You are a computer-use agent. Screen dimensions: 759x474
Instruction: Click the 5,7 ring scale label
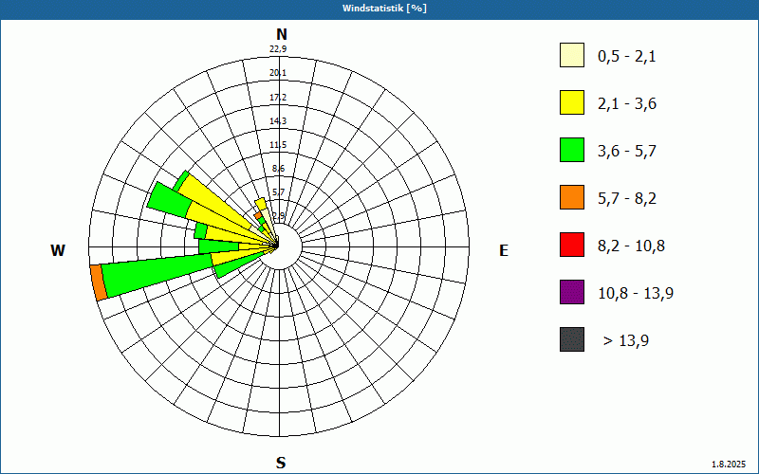279,192
